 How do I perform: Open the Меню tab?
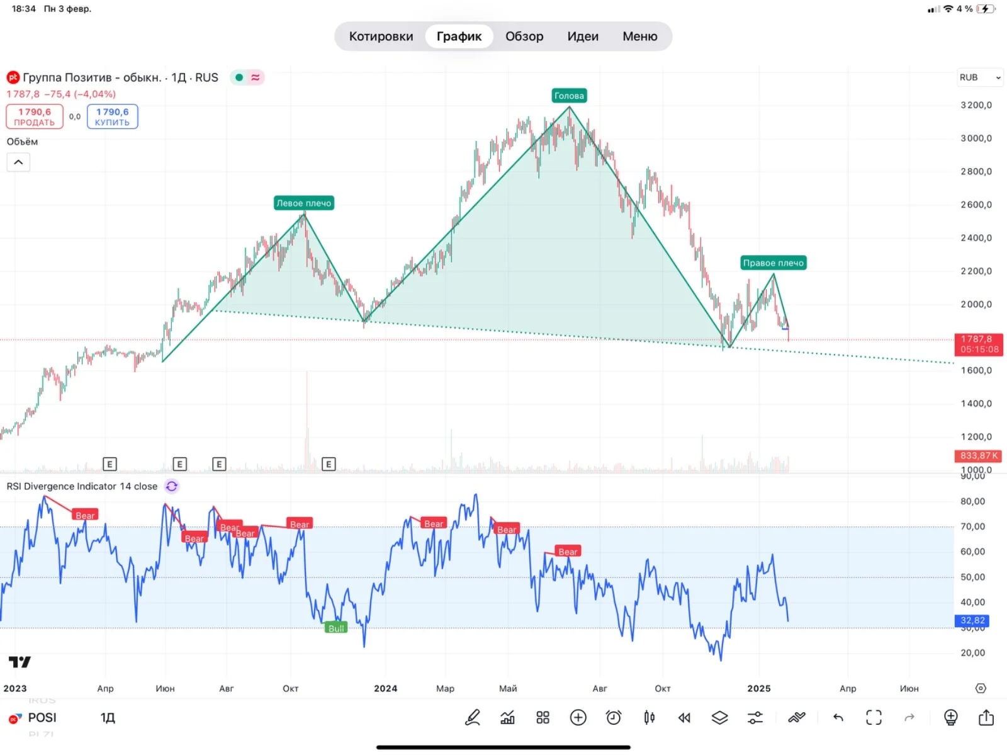coord(639,37)
